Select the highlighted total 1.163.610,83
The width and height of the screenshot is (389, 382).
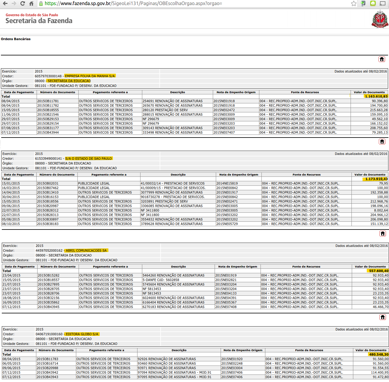point(376,96)
